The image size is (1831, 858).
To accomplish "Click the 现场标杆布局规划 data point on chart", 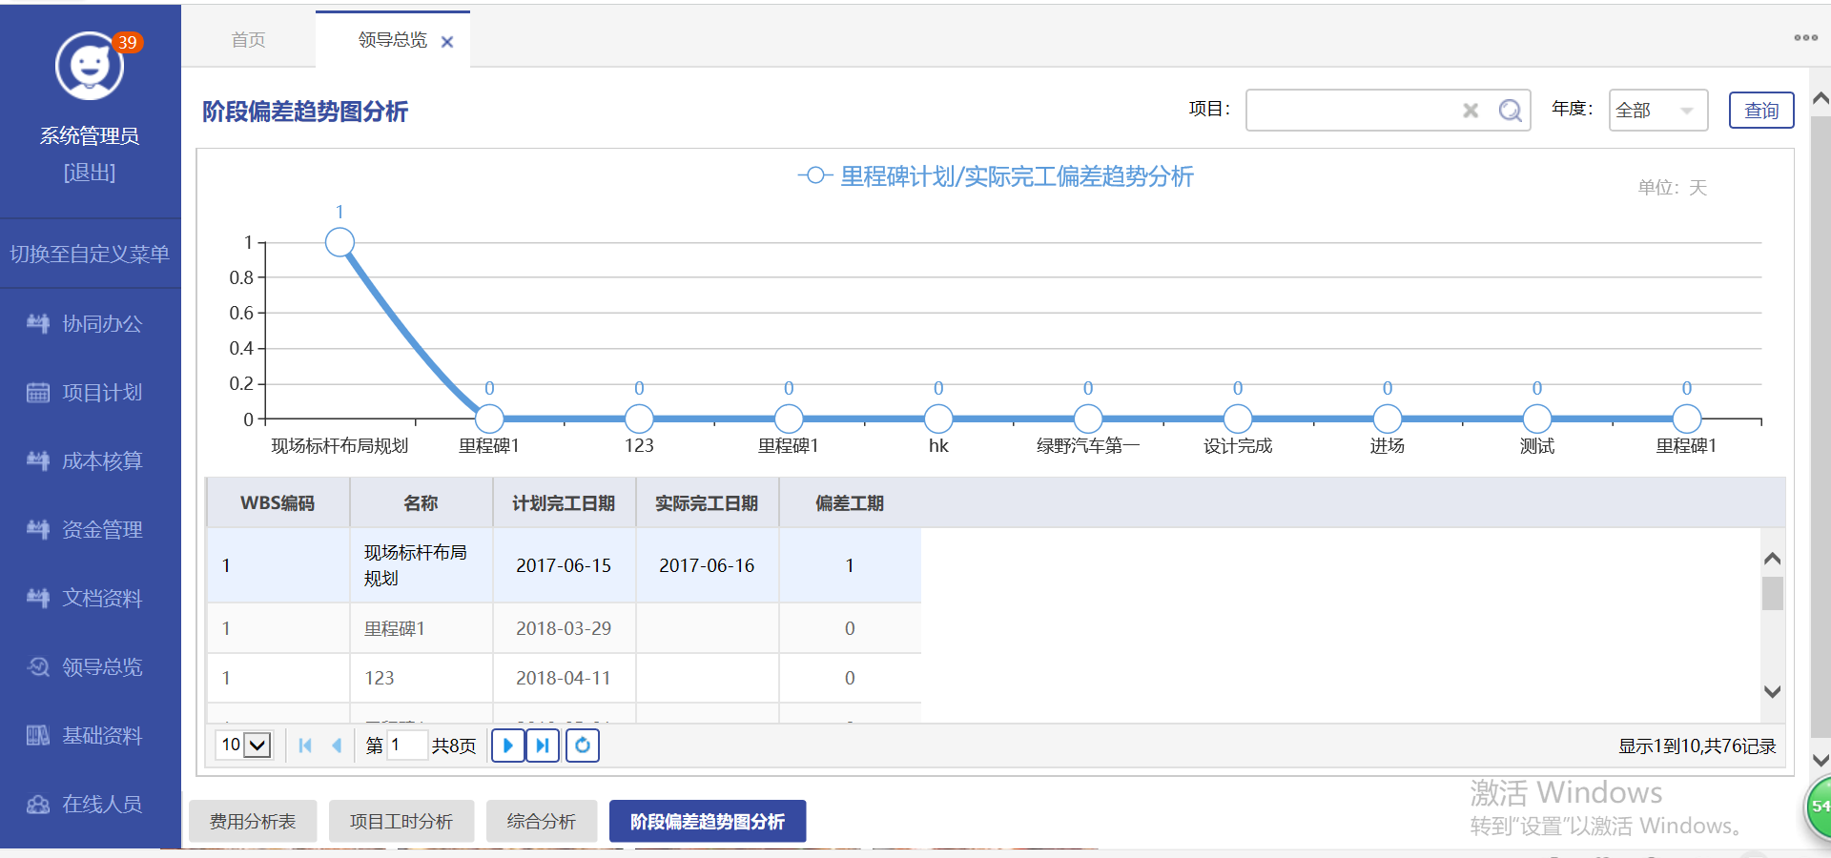I will tap(339, 242).
